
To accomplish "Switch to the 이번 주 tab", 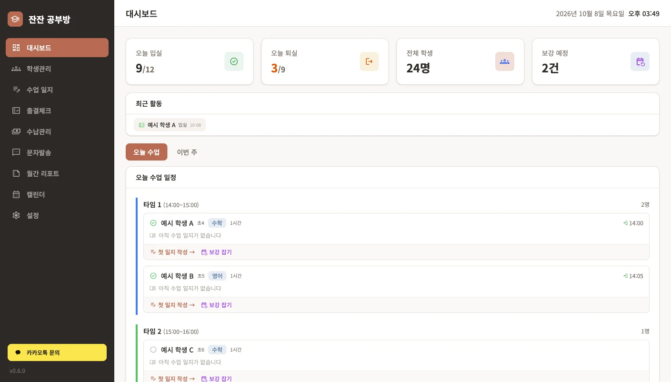I will [x=187, y=152].
